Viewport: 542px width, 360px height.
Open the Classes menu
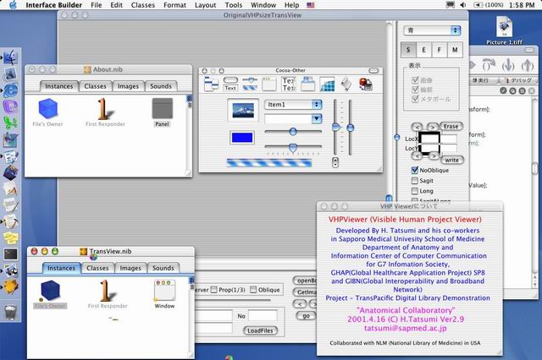tap(143, 5)
